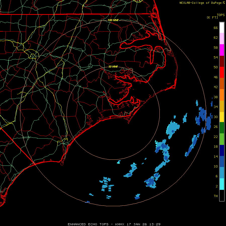Viewport: 226px width, 226px height.
Task: Click the 'ENHANCED ECHO TOPS' product caption
Action: 88,224
